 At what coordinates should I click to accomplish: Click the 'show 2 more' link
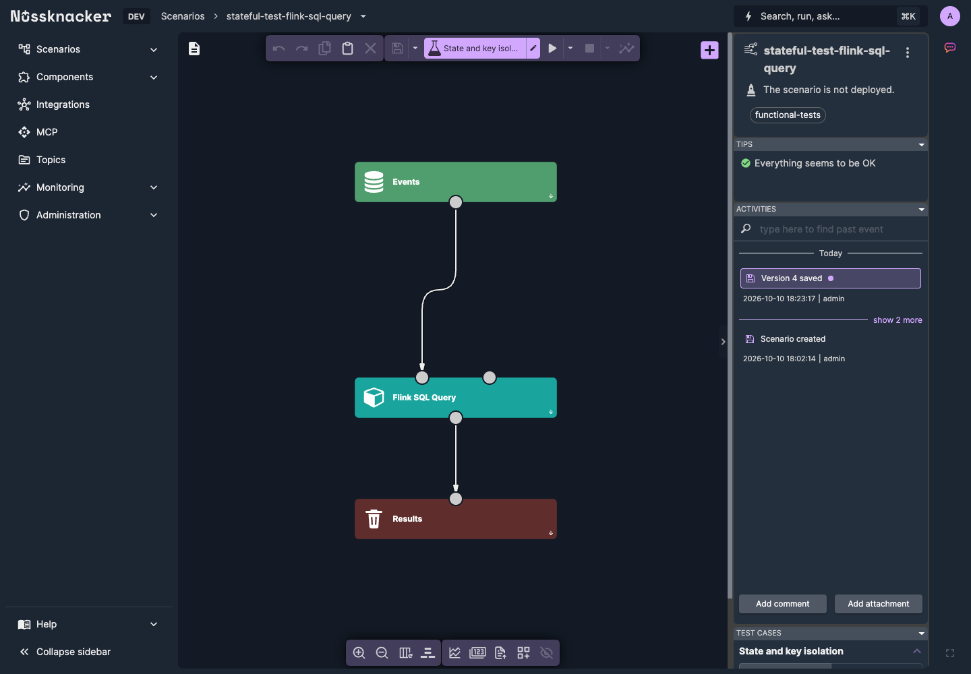click(x=898, y=320)
